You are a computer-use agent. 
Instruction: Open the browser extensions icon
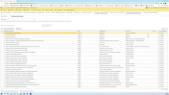(x=161, y=3)
